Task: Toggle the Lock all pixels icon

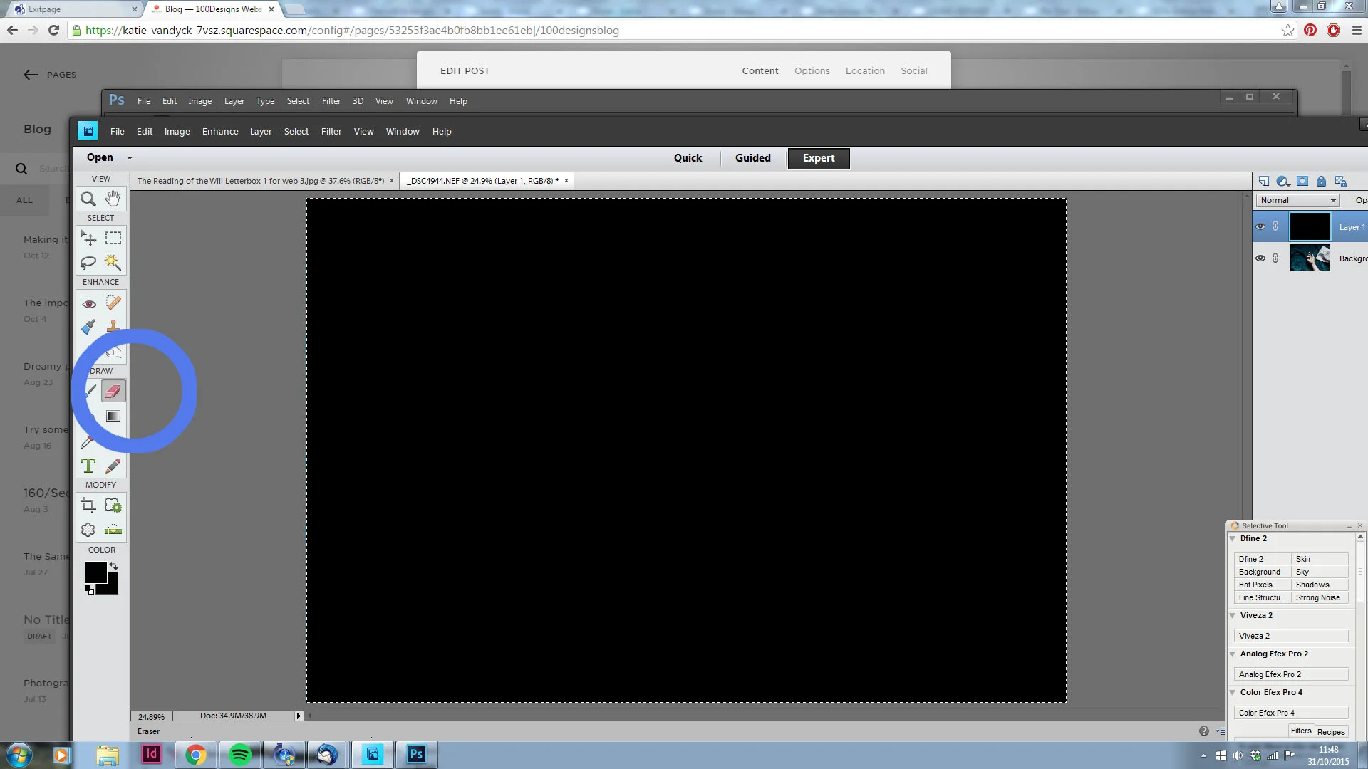Action: pyautogui.click(x=1321, y=181)
